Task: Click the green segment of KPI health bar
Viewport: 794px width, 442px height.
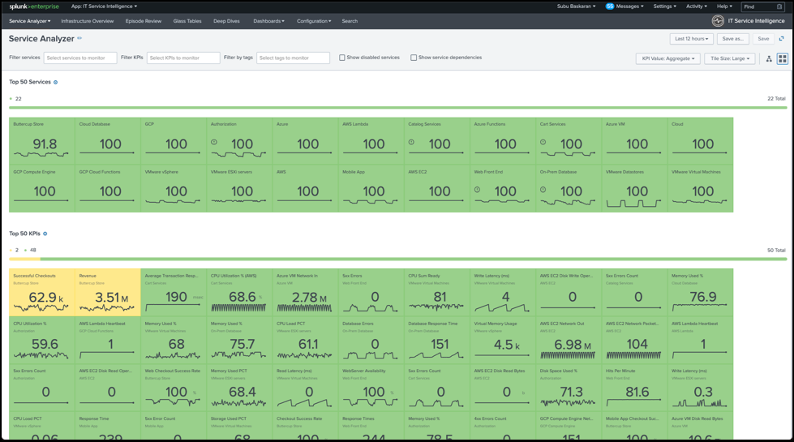Action: point(413,260)
